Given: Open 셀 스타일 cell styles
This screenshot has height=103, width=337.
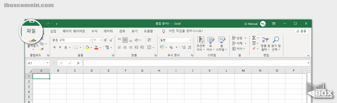Looking at the screenshot, I should (222, 44).
